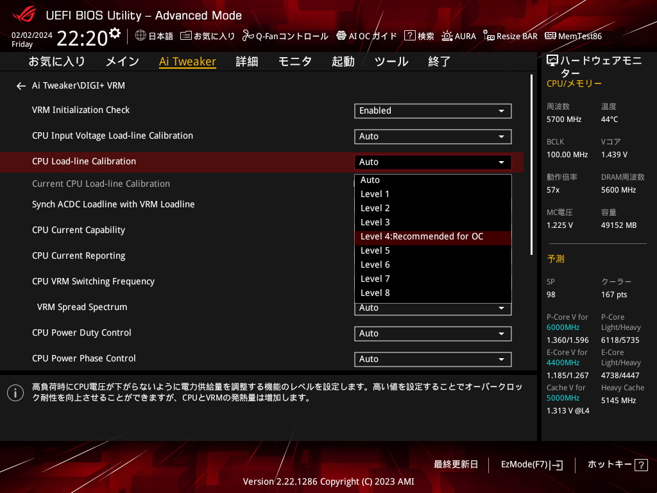Switch to the 詳細 tab
Viewport: 657px width, 493px height.
[x=247, y=62]
